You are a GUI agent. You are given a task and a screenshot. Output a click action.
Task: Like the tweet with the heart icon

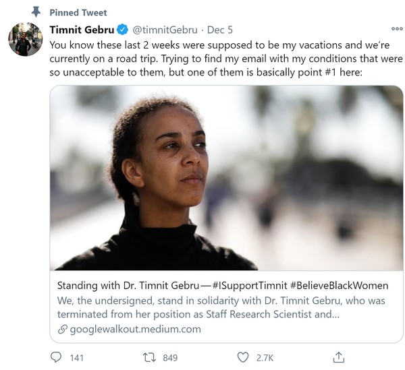pos(243,357)
